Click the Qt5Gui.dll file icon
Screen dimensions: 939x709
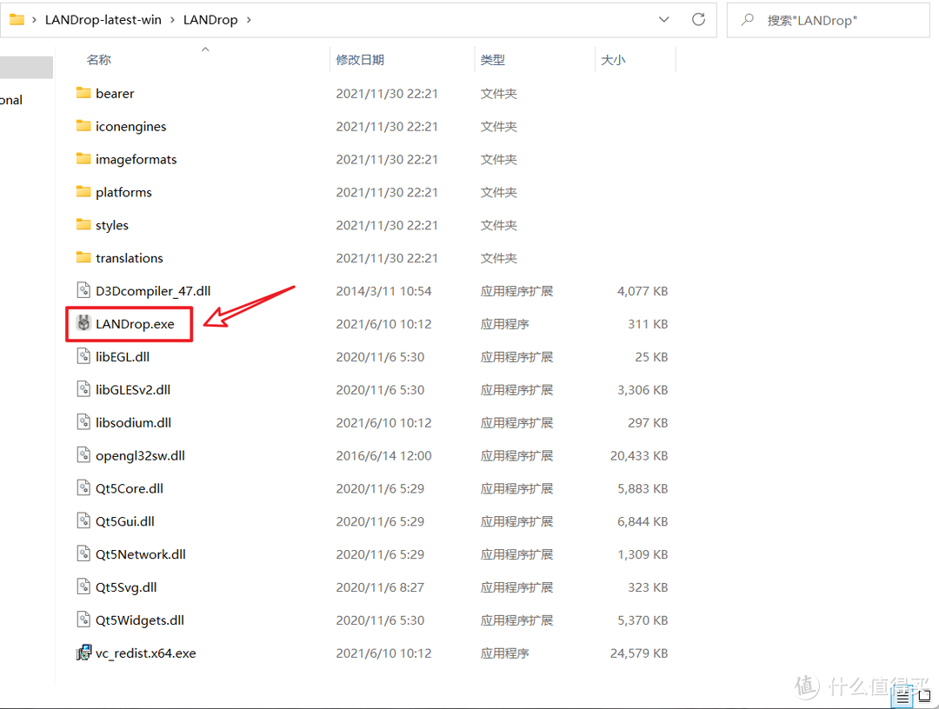coord(83,521)
